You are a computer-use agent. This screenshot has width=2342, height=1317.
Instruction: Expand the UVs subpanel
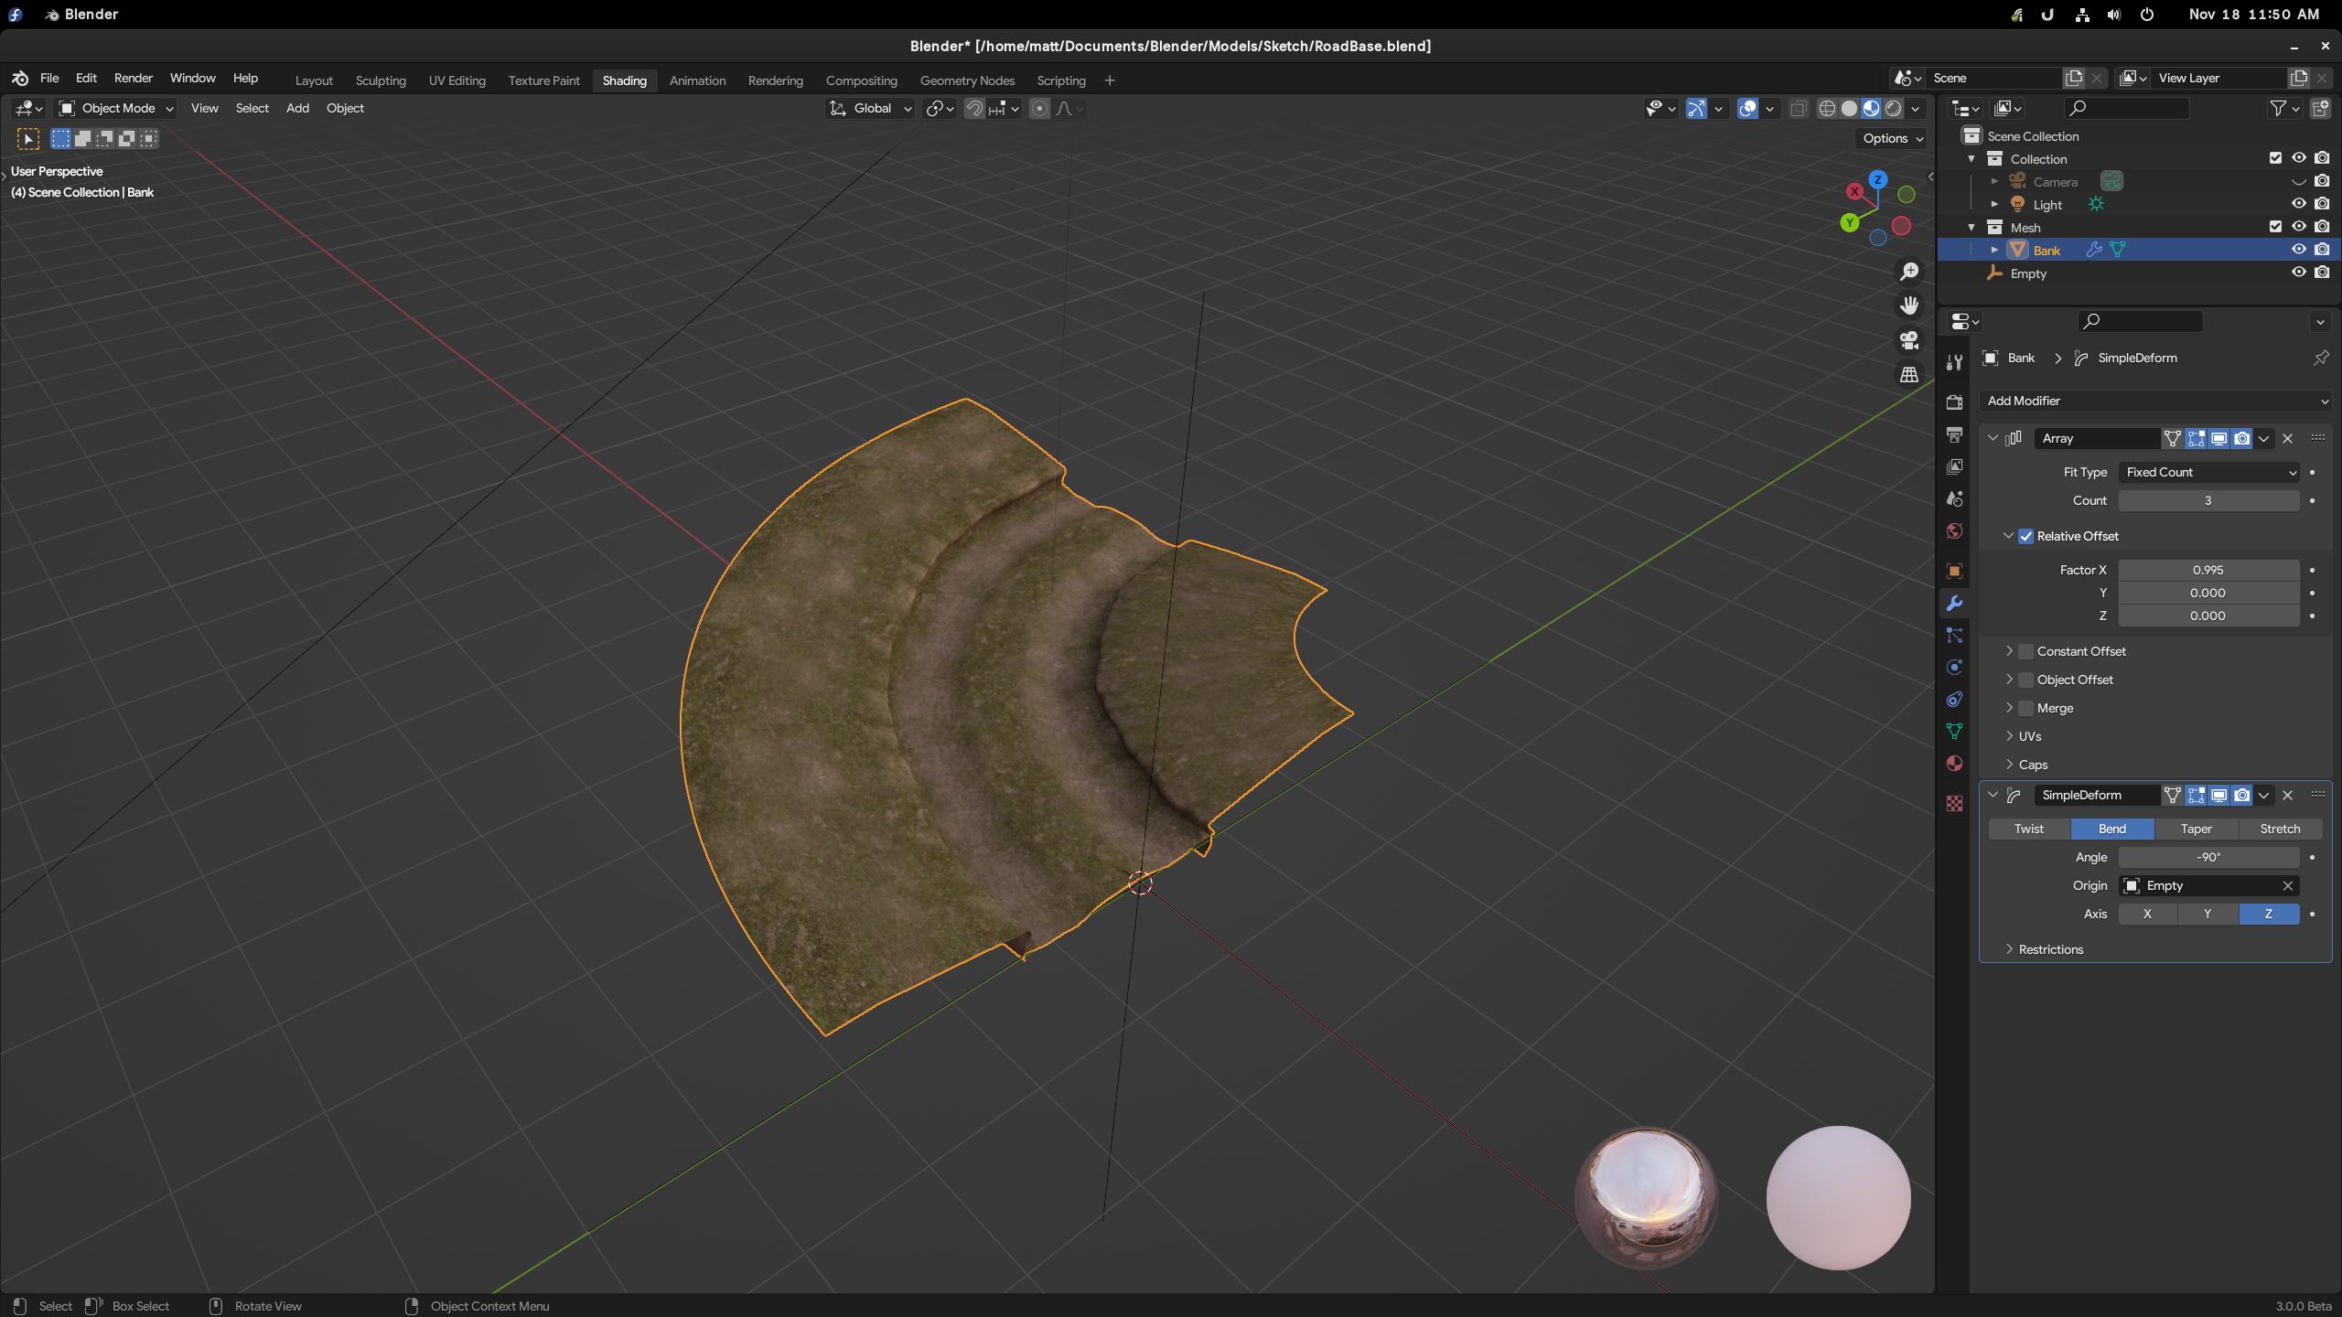pos(2009,736)
